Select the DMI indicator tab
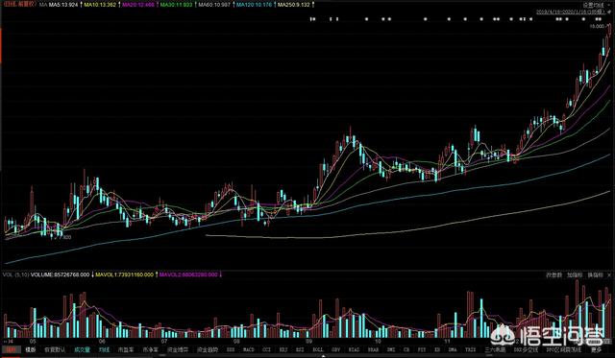615x358 pixels. tap(391, 349)
